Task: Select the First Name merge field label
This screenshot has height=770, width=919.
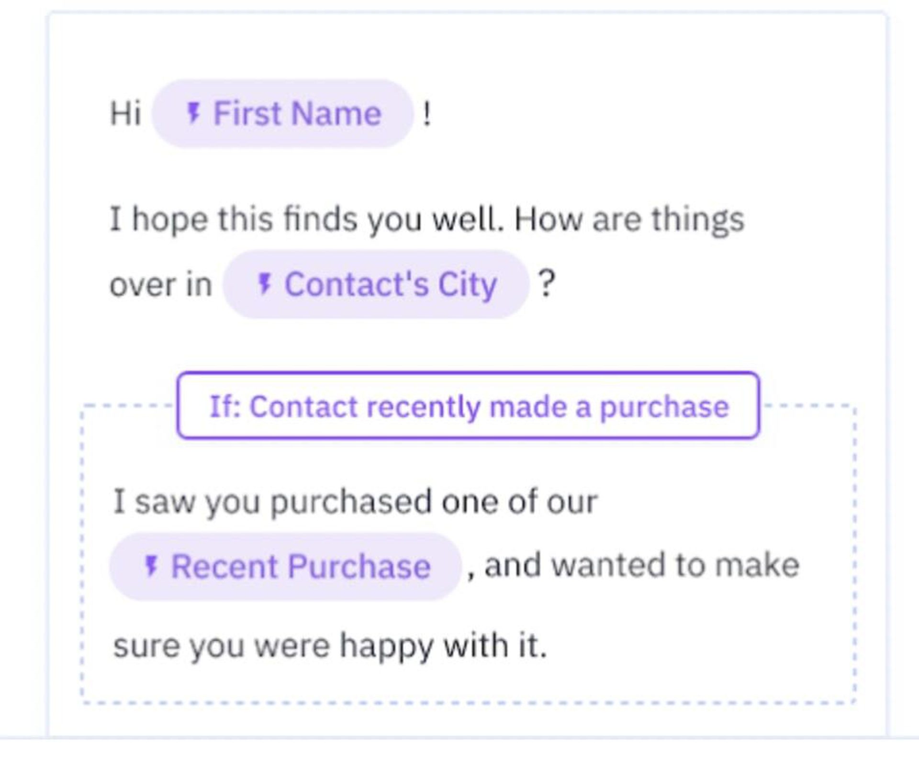Action: pyautogui.click(x=297, y=113)
